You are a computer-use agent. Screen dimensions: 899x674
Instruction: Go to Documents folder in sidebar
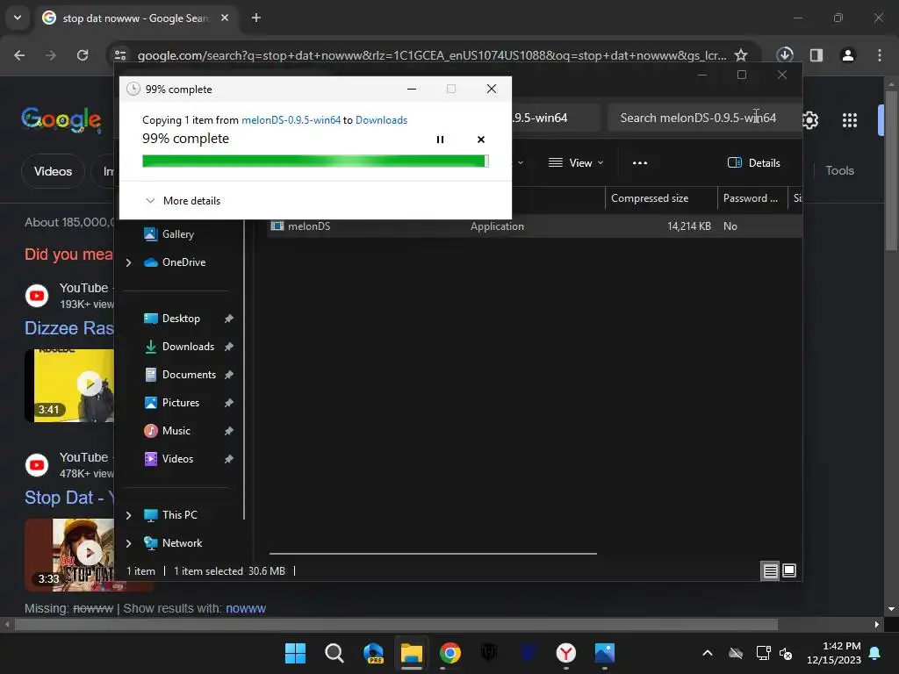pos(189,374)
